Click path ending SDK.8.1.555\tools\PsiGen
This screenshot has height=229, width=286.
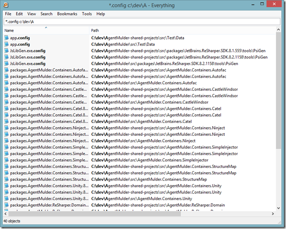178,51
